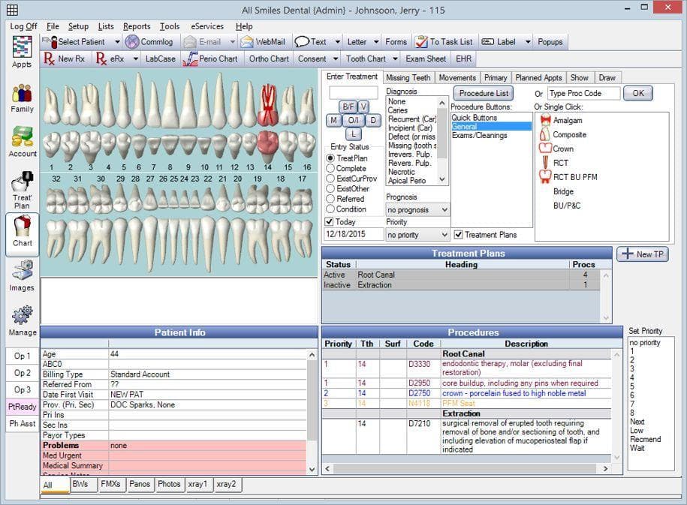The height and width of the screenshot is (505, 687).
Task: Click the Text message icon
Action: point(302,41)
